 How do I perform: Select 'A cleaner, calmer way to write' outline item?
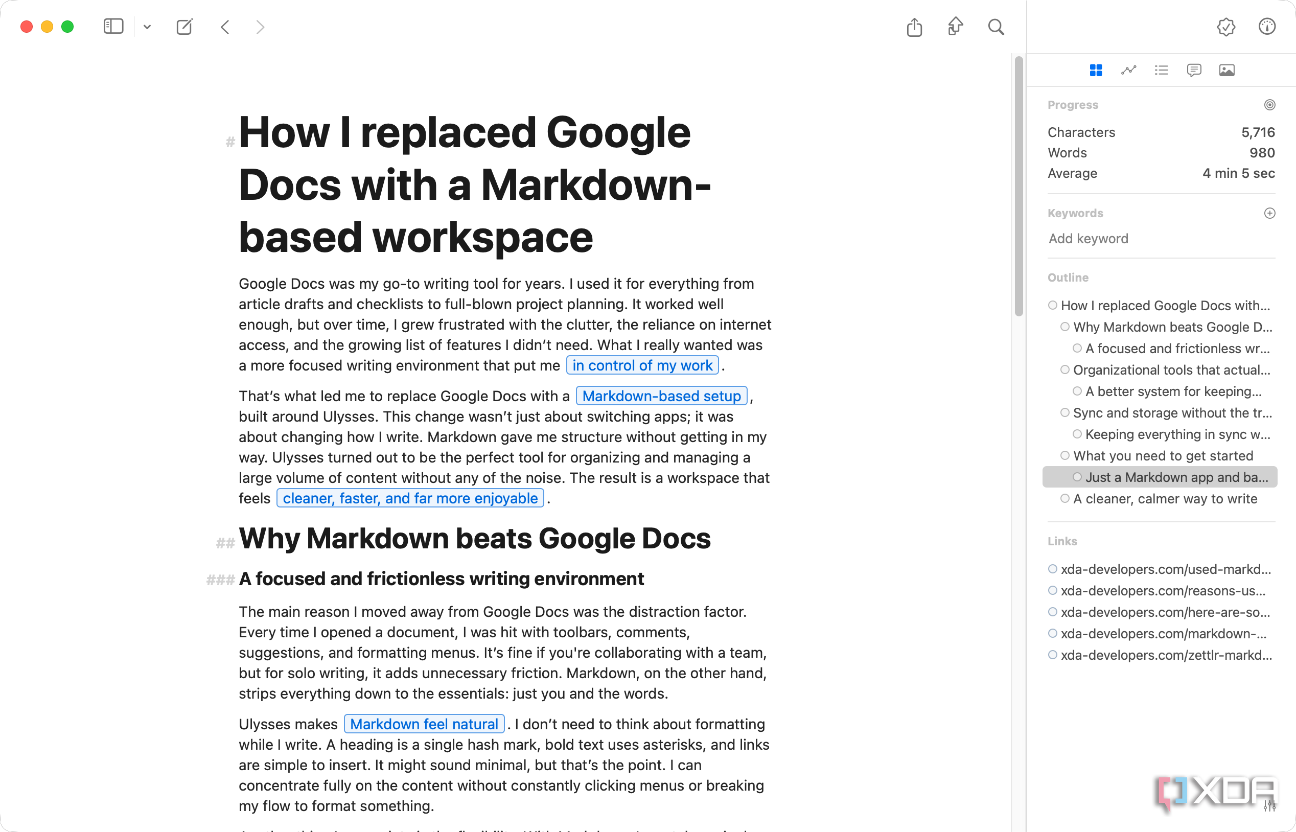1158,499
